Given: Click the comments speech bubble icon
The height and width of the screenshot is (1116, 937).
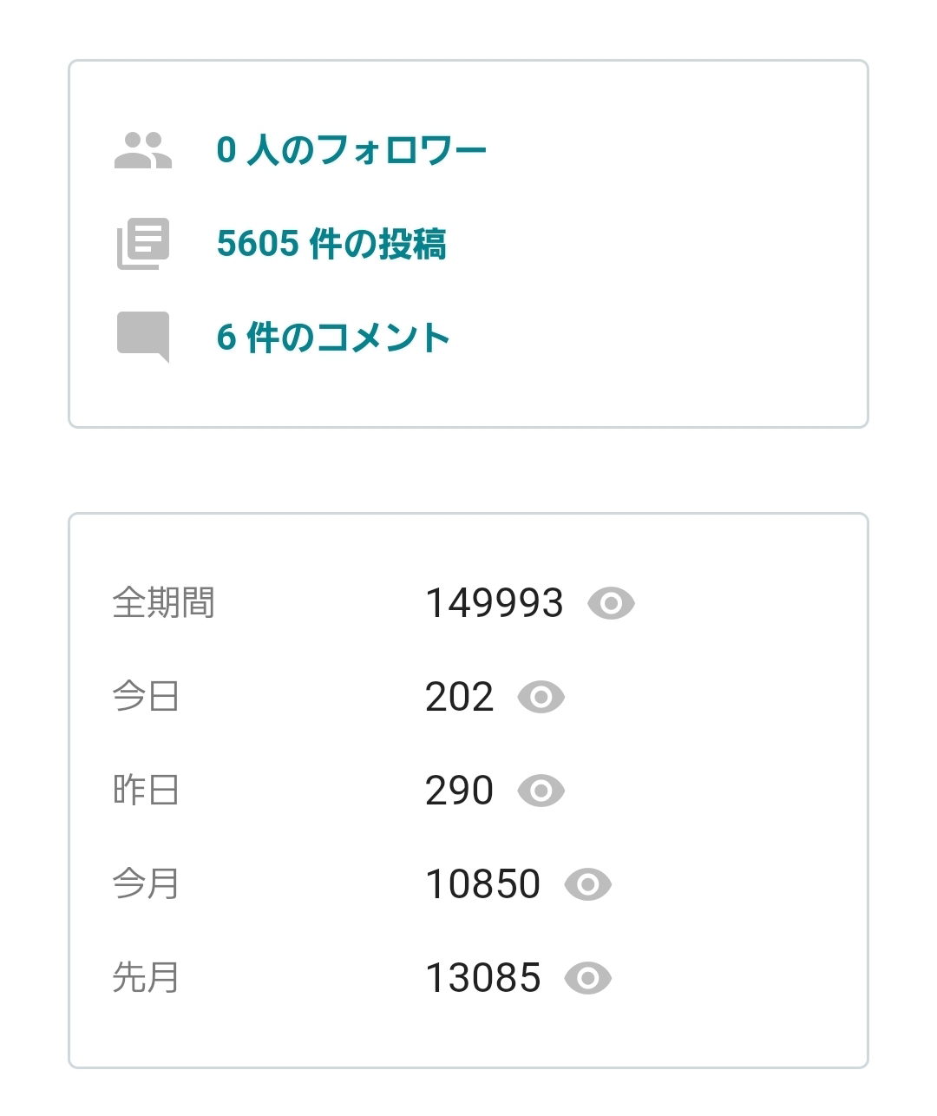Looking at the screenshot, I should coord(143,337).
